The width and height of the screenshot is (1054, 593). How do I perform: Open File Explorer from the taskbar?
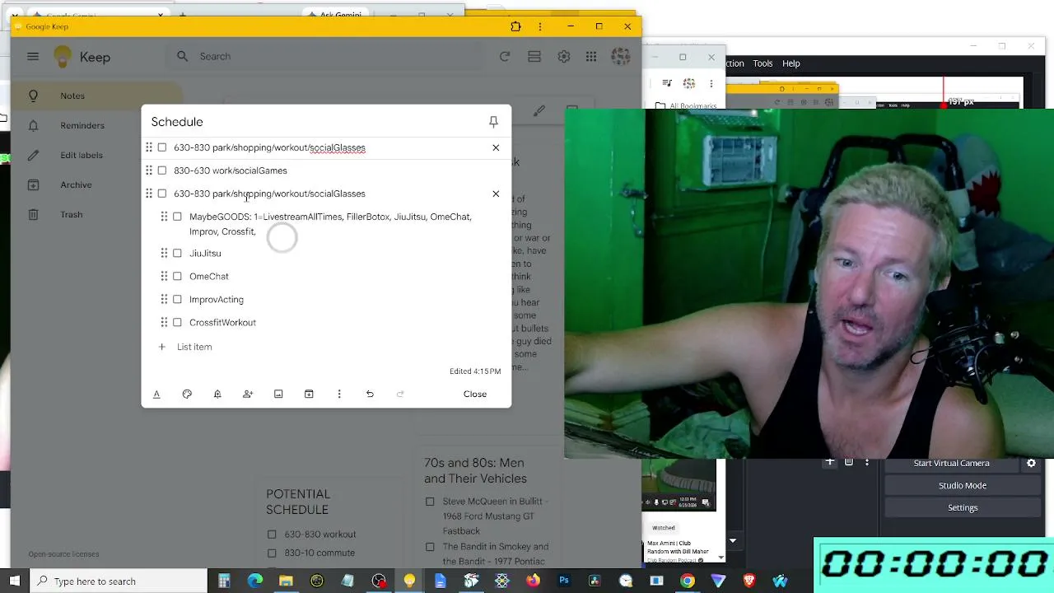click(286, 581)
